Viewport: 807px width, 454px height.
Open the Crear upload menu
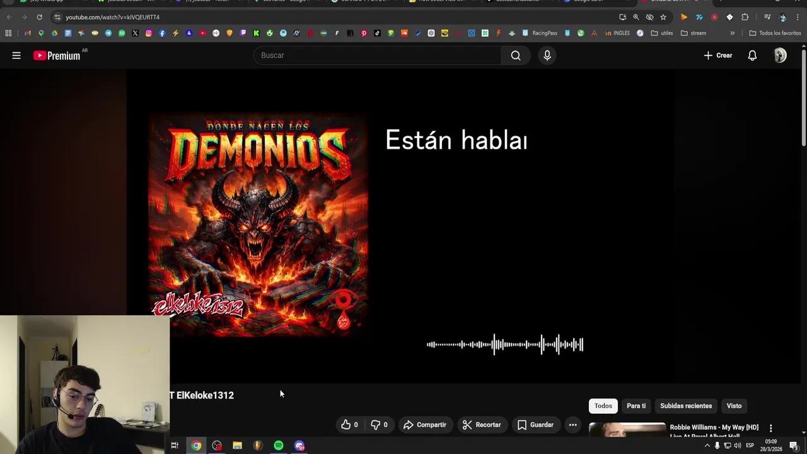[x=718, y=55]
